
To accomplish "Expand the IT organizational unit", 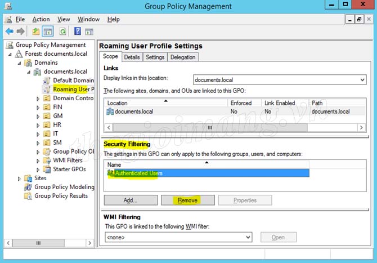I will pyautogui.click(x=38, y=134).
